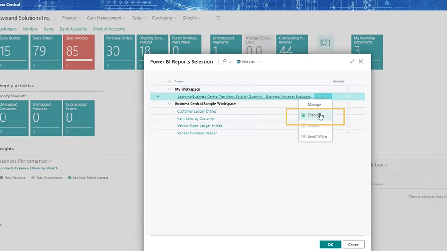This screenshot has height=251, width=447.
Task: Open the more options ellipsis in dialog header
Action: (x=260, y=61)
